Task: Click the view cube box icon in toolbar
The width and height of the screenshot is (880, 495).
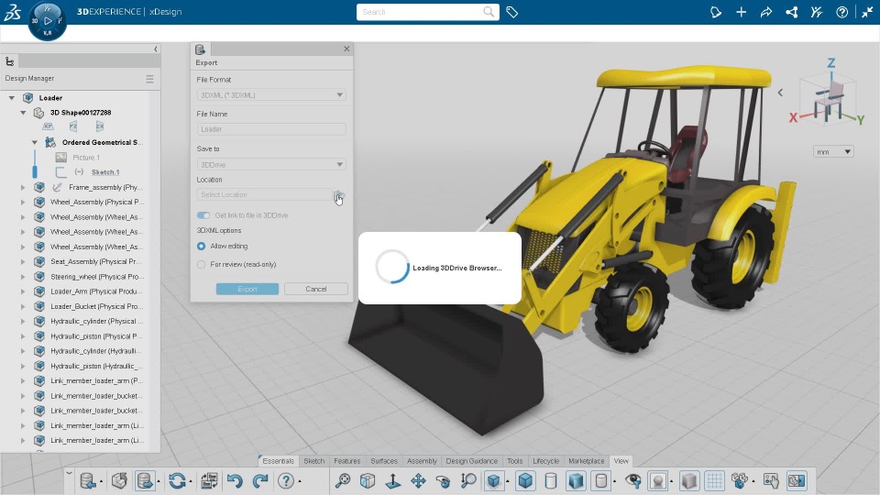Action: click(x=368, y=480)
